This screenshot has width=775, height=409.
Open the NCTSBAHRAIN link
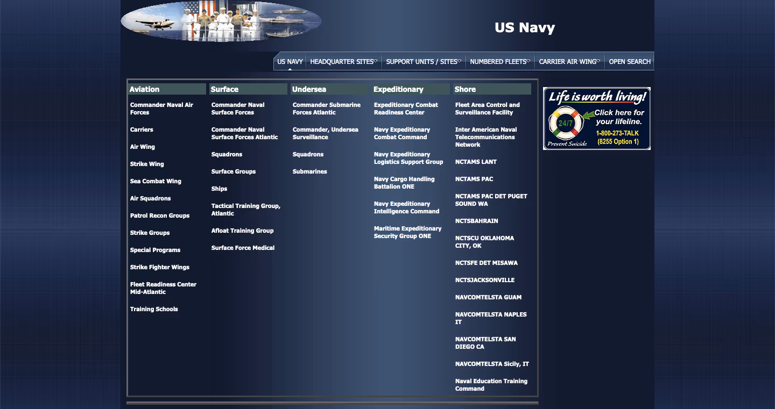477,221
